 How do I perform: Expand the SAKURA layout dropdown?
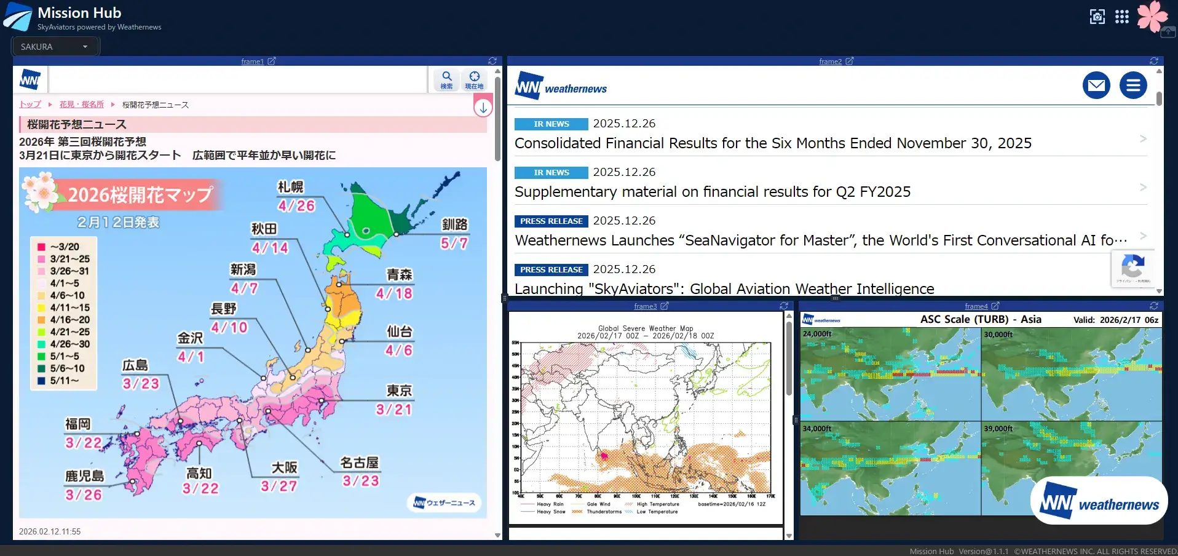point(55,47)
